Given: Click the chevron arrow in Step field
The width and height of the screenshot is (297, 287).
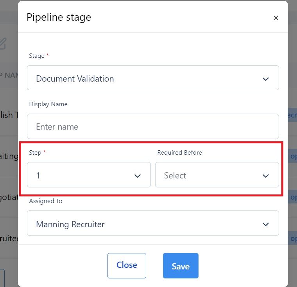Looking at the screenshot, I should tap(137, 176).
